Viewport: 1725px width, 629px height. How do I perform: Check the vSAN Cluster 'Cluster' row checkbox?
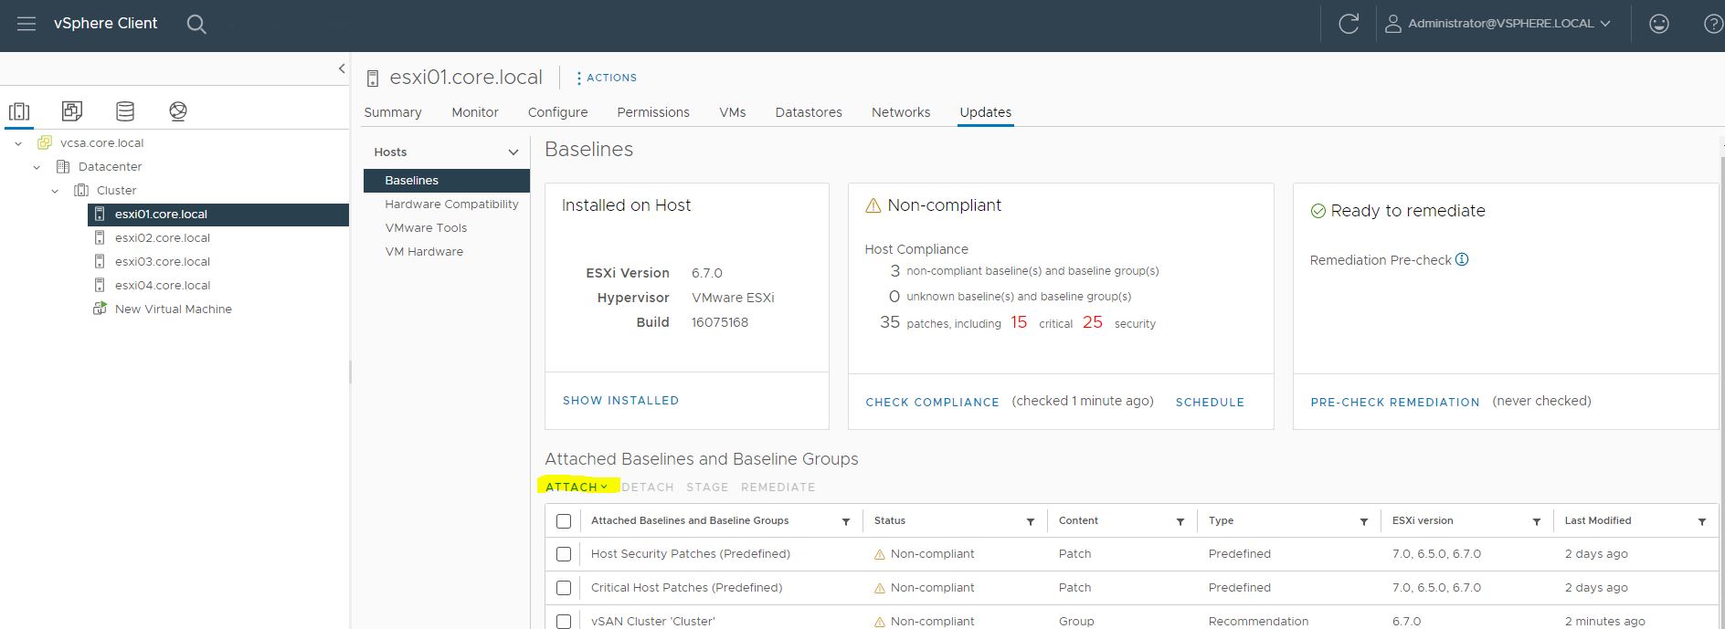(564, 622)
